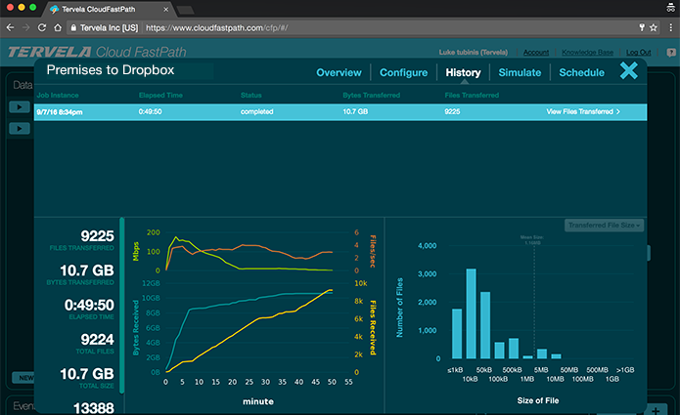
Task: Close the Premises to Dropbox dialog
Action: coord(629,70)
